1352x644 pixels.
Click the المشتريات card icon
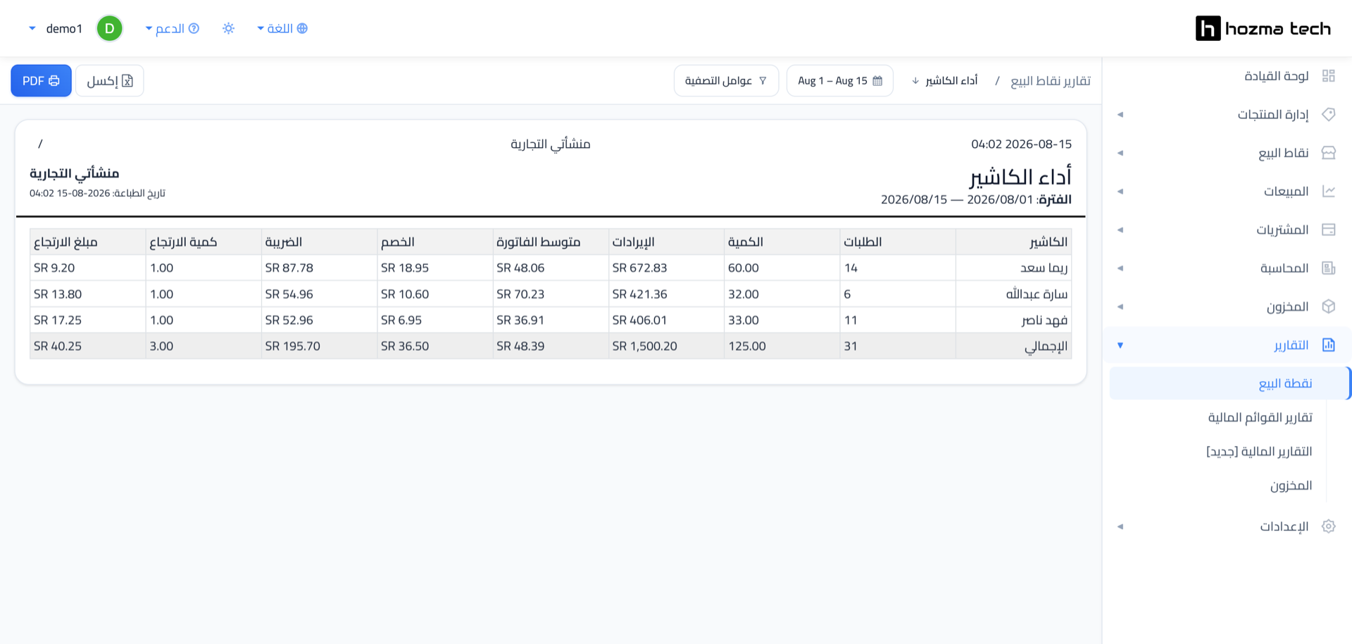click(x=1328, y=230)
